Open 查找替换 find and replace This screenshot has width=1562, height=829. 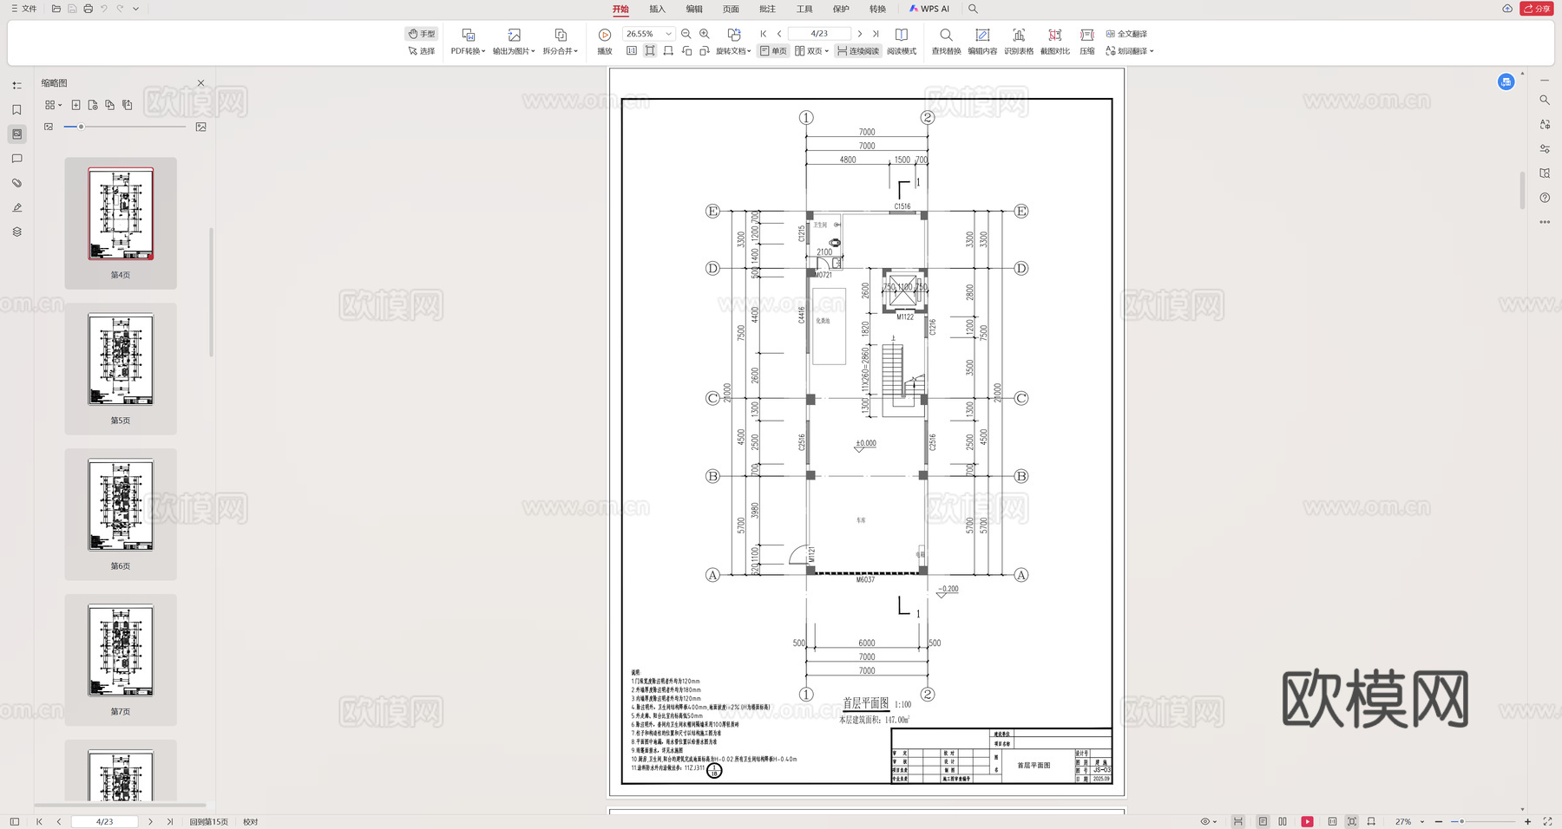coord(945,41)
